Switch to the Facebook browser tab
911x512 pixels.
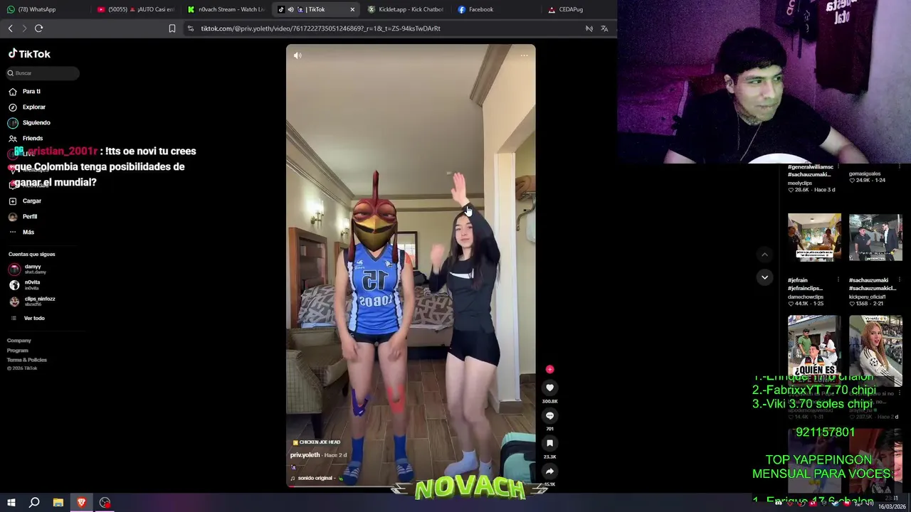pos(495,9)
